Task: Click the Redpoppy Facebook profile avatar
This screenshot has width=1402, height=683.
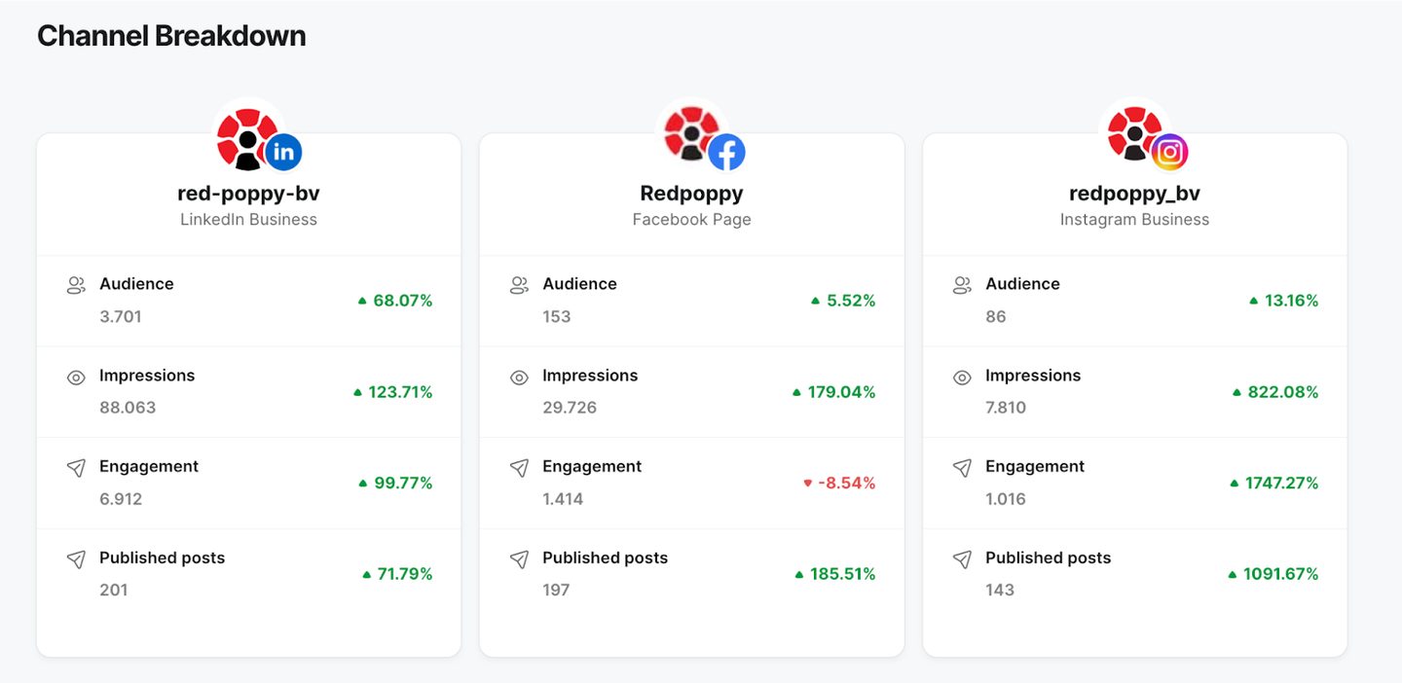Action: pyautogui.click(x=692, y=133)
